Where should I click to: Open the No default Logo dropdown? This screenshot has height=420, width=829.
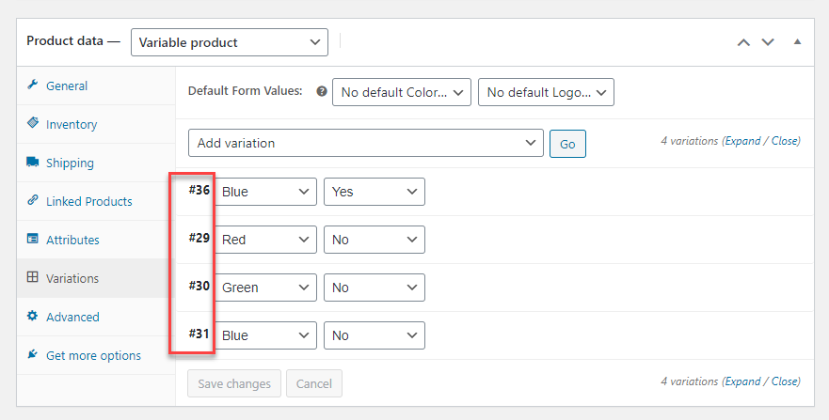[546, 92]
